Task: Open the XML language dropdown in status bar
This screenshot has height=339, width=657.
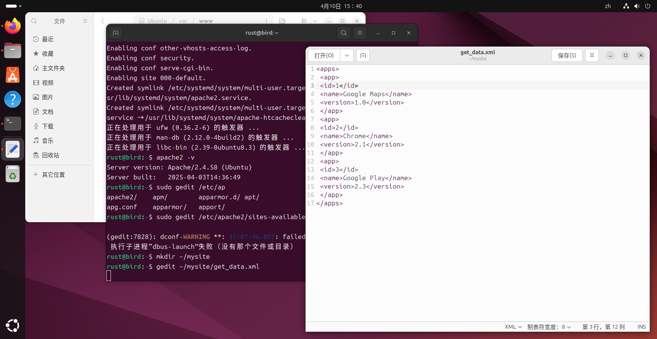Action: 513,327
